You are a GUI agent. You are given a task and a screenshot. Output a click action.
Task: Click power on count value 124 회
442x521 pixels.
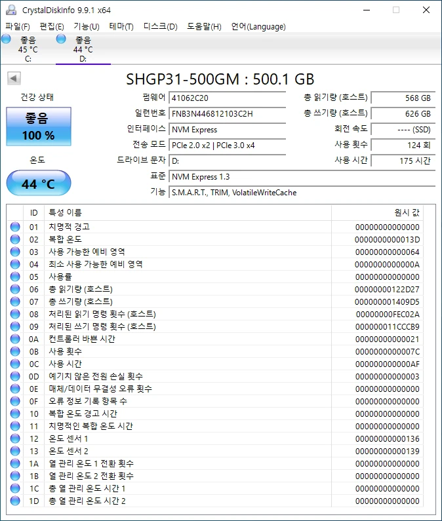pos(403,145)
